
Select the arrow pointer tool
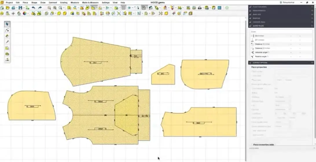point(7,24)
